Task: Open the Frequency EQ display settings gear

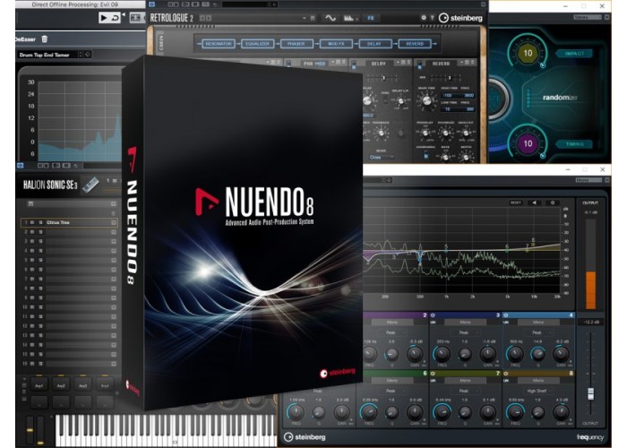Action: (553, 202)
